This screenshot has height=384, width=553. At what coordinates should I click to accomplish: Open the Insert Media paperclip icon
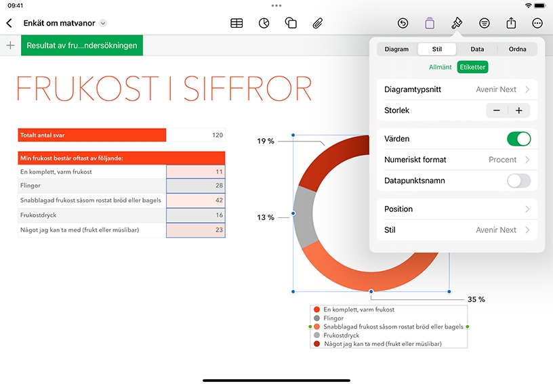pos(317,23)
